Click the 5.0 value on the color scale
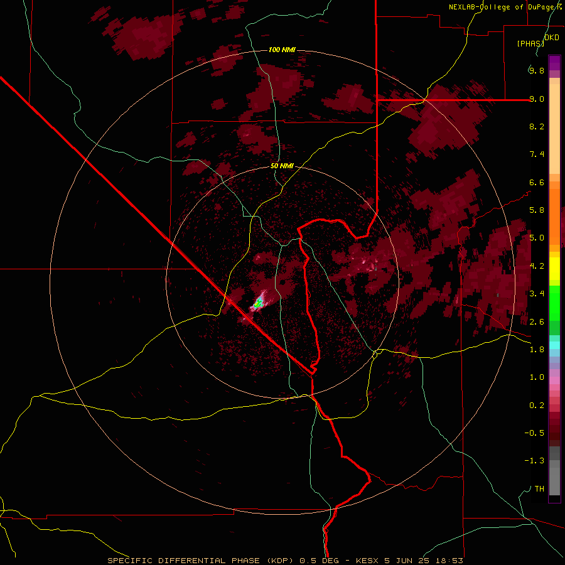This screenshot has width=565, height=565. (537, 238)
